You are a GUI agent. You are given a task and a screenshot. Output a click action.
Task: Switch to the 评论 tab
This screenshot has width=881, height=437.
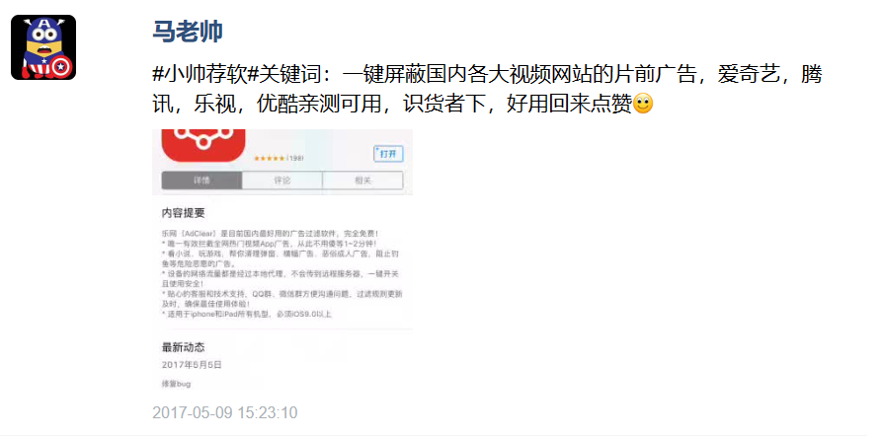click(282, 181)
